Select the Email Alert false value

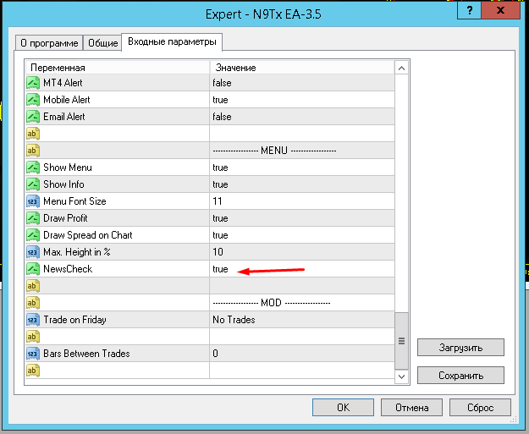222,117
